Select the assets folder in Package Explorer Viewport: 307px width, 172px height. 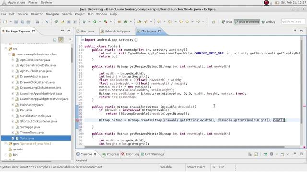point(18,150)
